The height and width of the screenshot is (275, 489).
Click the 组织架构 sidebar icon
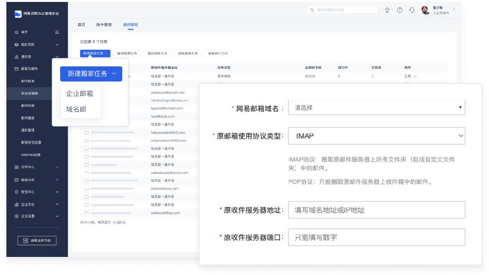17,44
